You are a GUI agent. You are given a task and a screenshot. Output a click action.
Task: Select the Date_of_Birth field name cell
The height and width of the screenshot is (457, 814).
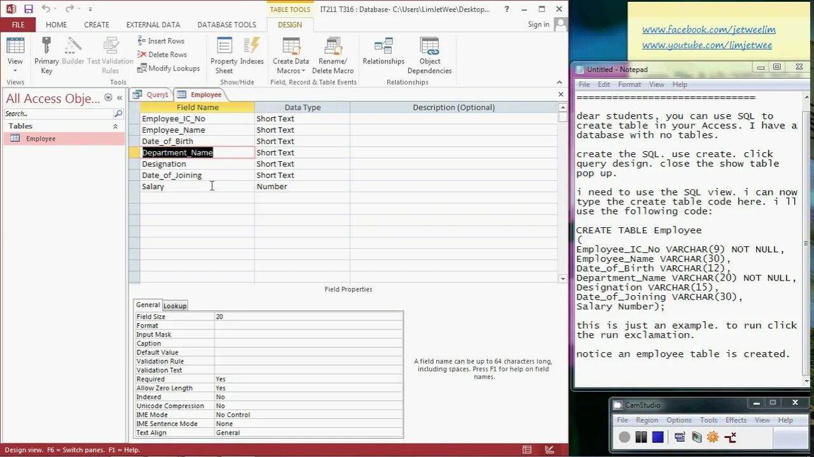click(197, 142)
